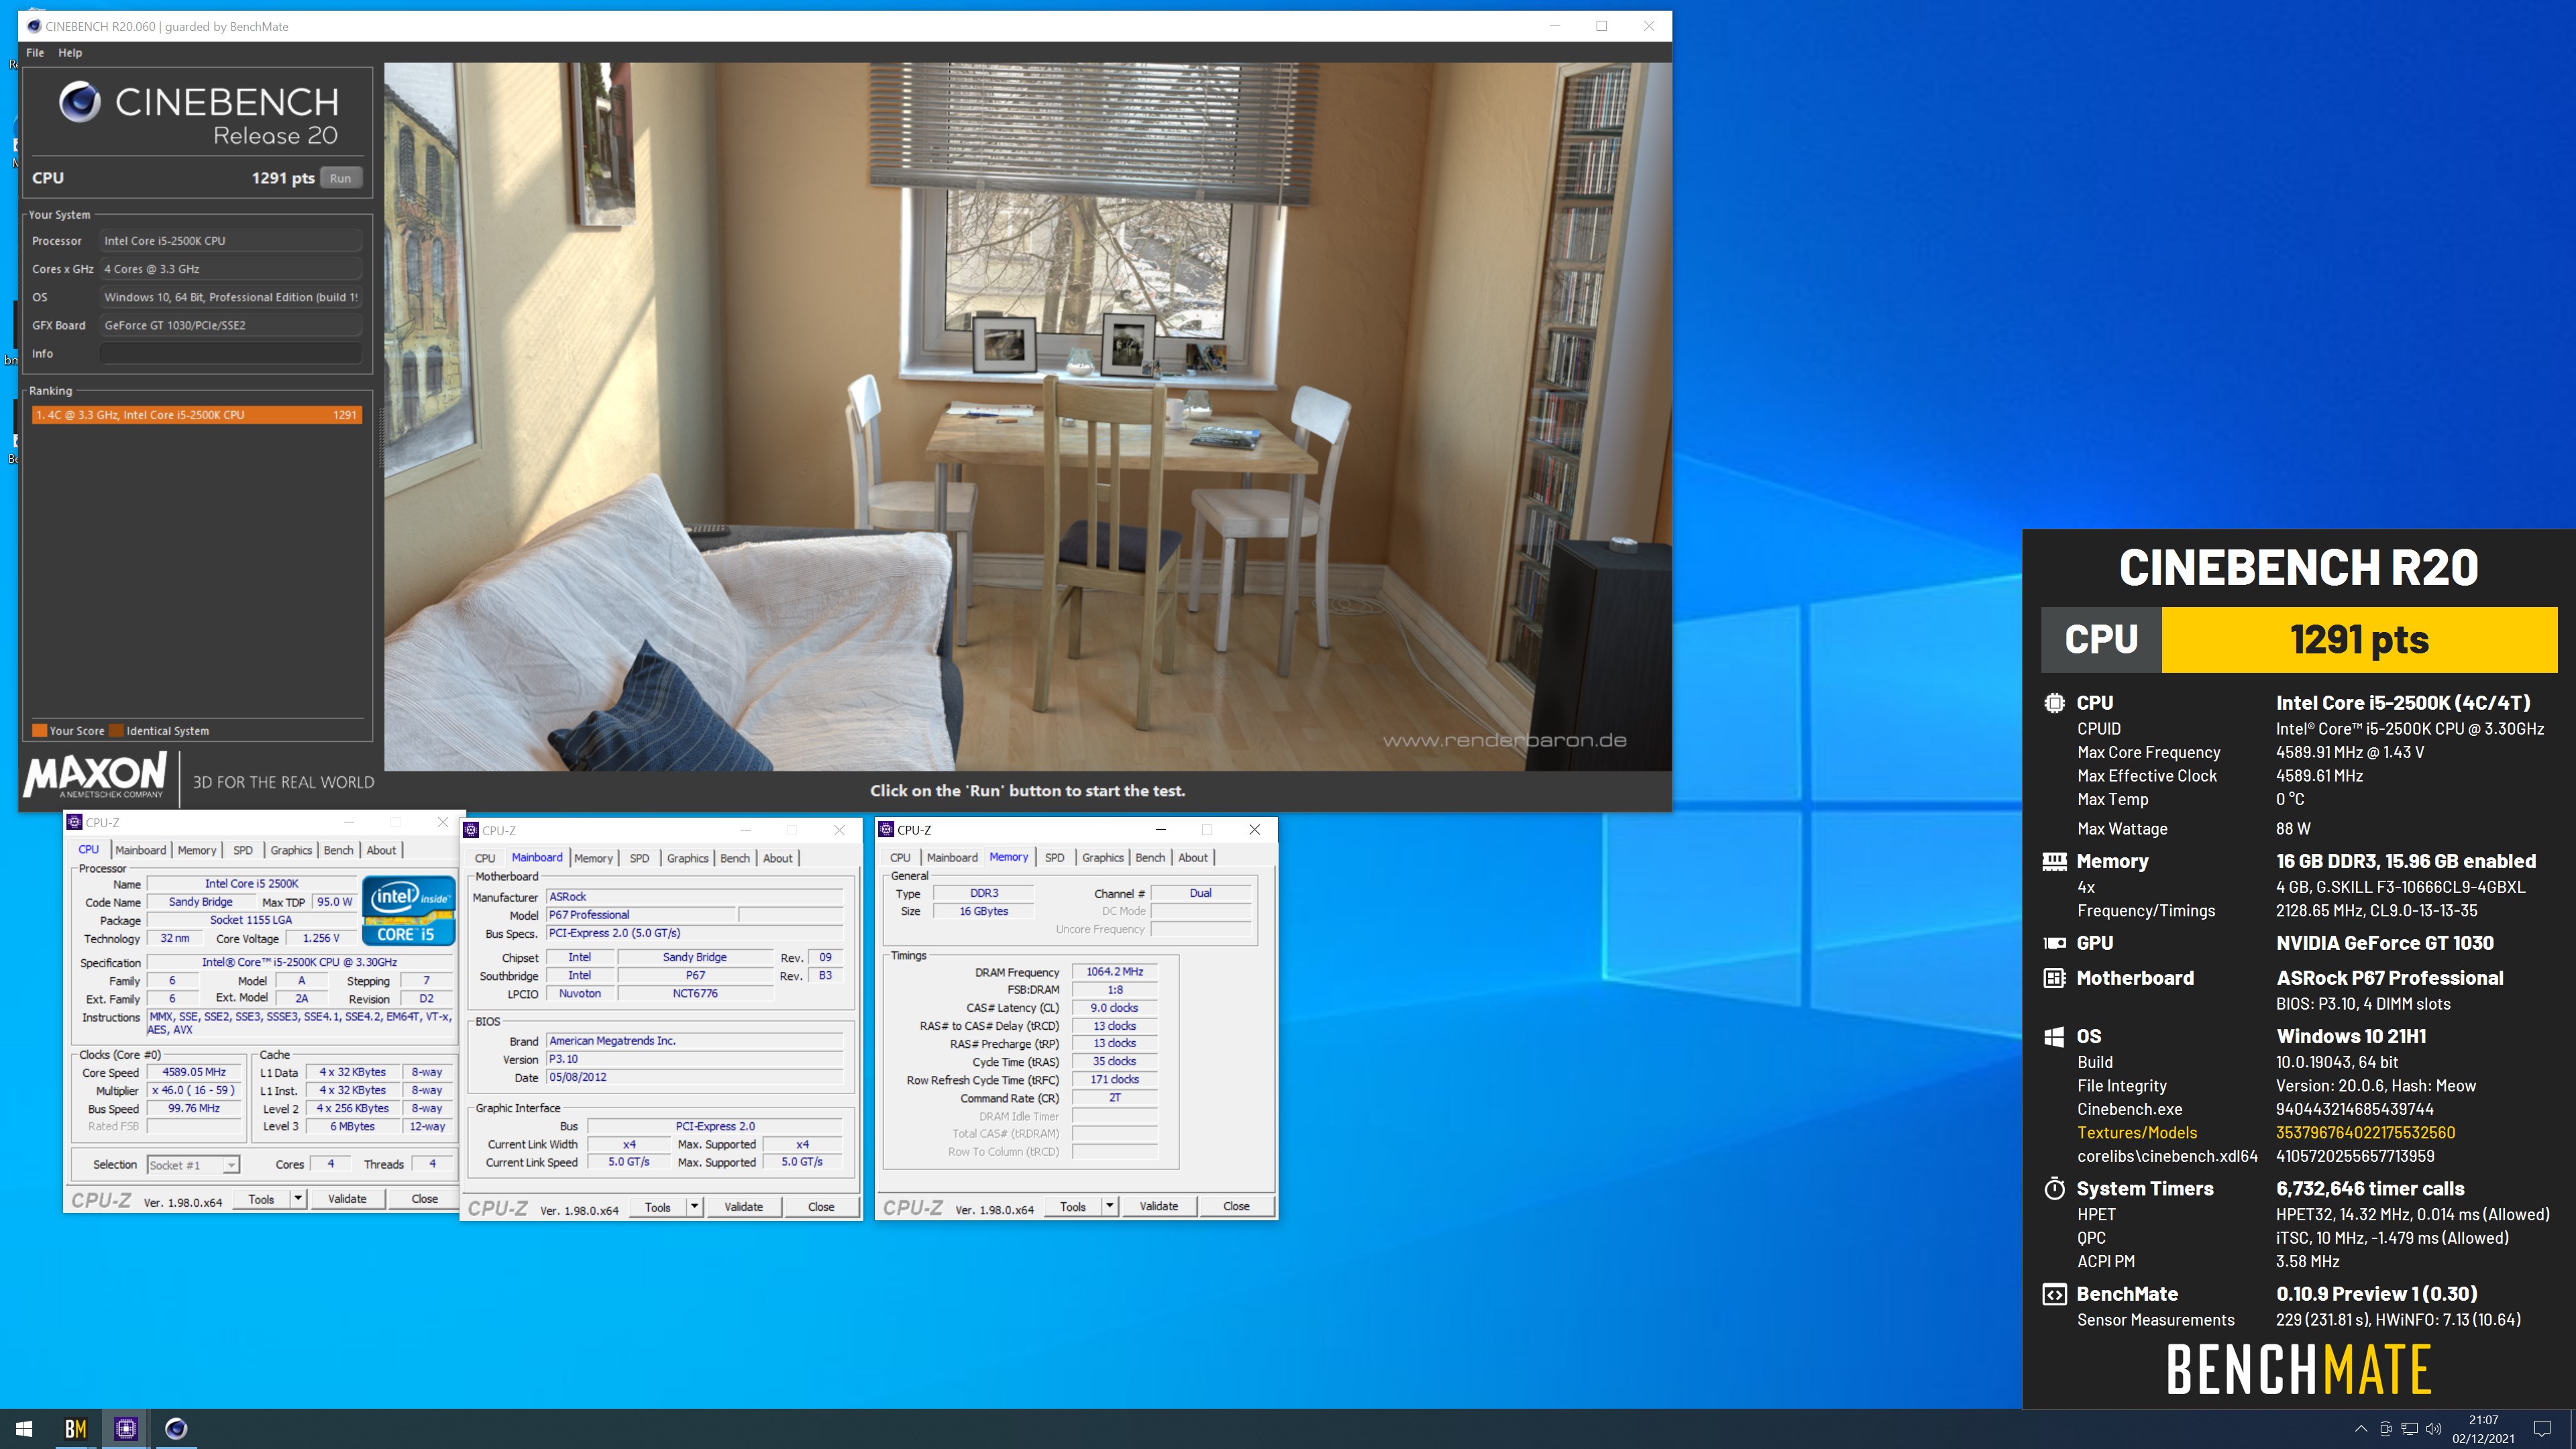Switch to Memory tab in first CPU-Z window

click(x=197, y=850)
